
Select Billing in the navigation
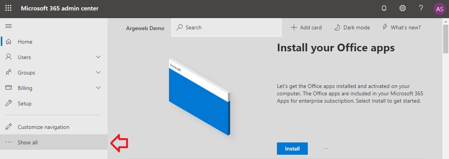coord(54,88)
